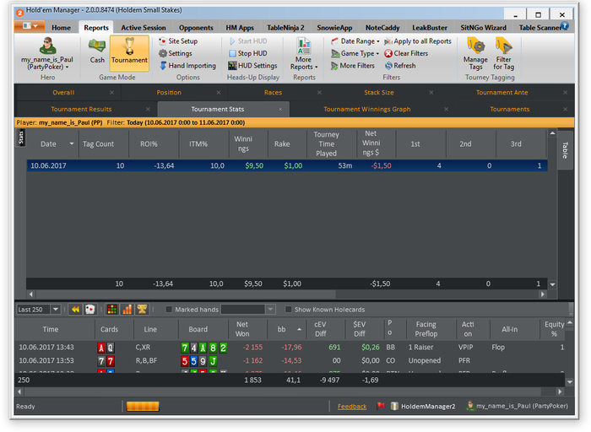Sort by the Tourney Time Played header
The image size is (591, 432).
point(326,143)
